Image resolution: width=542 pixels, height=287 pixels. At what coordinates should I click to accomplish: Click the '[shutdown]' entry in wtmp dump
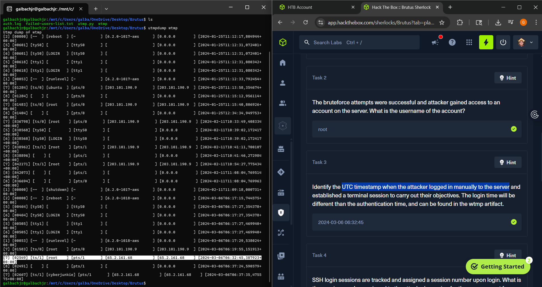(x=58, y=190)
